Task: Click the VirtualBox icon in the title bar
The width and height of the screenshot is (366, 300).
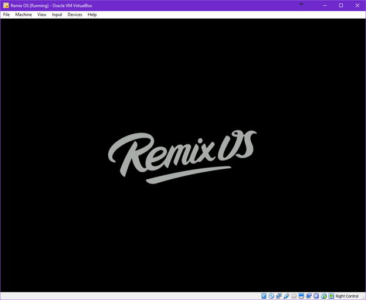Action: (5, 5)
